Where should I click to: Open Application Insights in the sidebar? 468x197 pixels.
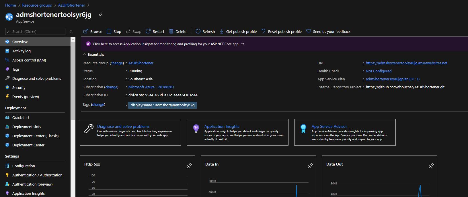35,193
